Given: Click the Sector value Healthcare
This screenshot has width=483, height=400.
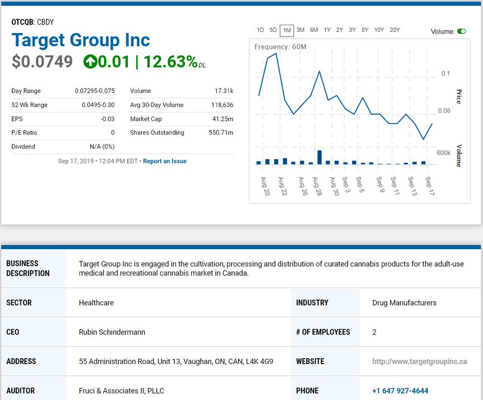Looking at the screenshot, I should click(96, 303).
